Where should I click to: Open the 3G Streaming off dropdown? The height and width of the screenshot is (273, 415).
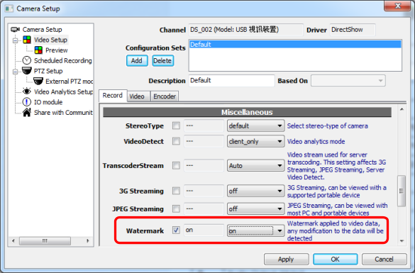coord(255,191)
